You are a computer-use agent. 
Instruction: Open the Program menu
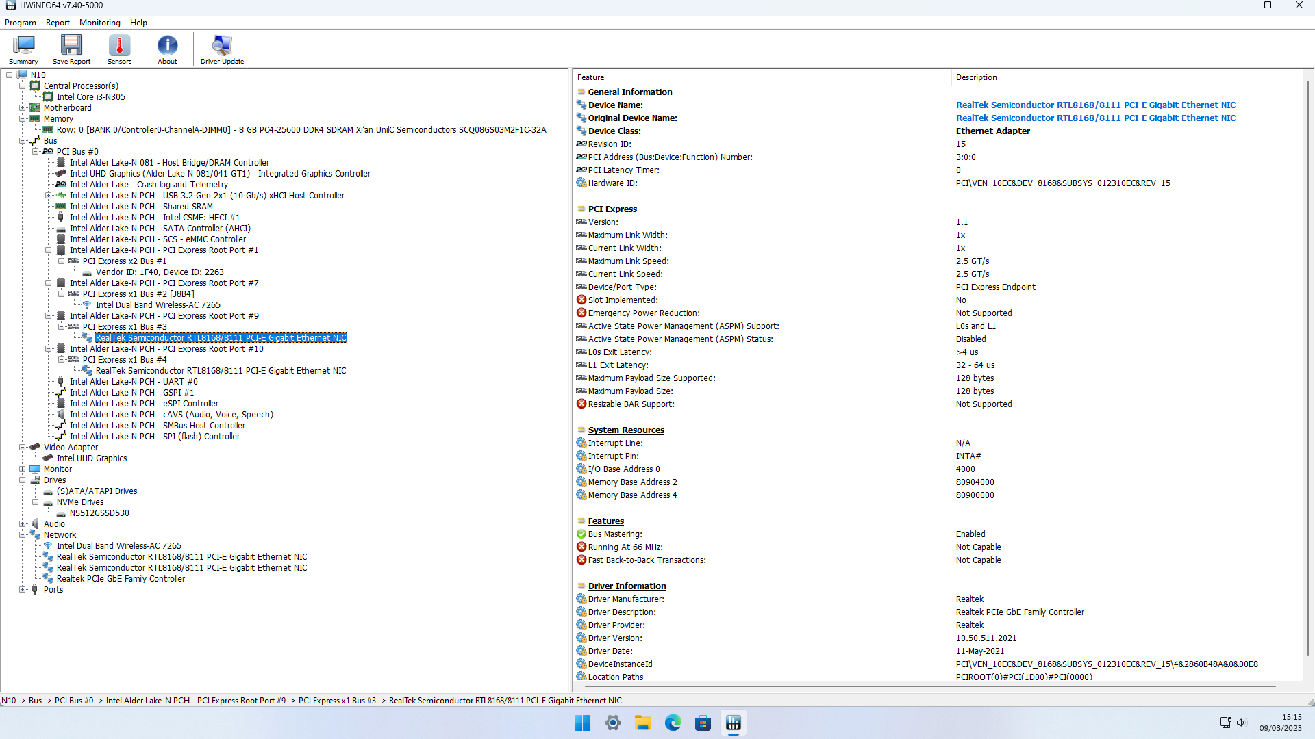pos(21,23)
